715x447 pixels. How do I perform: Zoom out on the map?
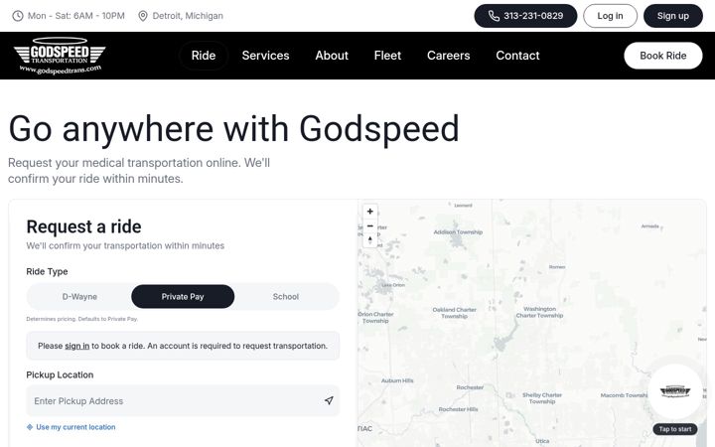click(369, 225)
